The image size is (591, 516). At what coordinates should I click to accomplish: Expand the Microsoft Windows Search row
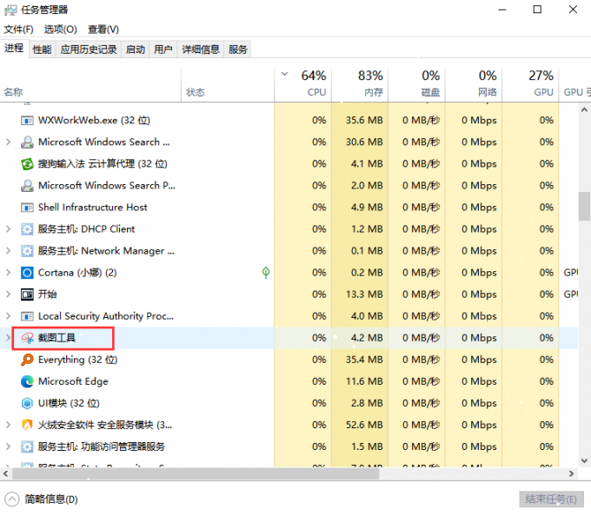9,142
